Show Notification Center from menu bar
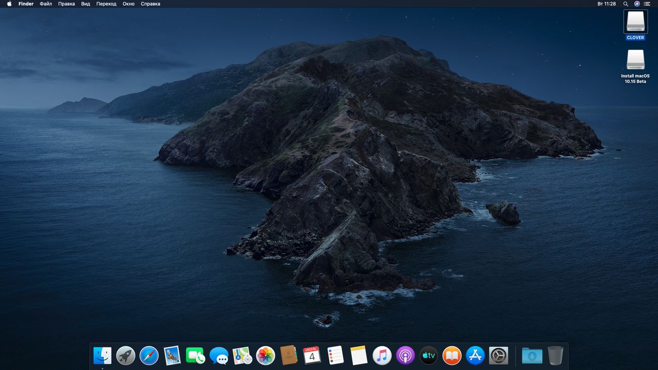This screenshot has width=658, height=370. click(x=647, y=4)
